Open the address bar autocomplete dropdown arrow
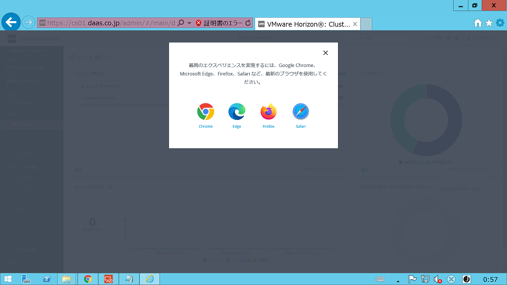This screenshot has width=507, height=285. (x=190, y=23)
